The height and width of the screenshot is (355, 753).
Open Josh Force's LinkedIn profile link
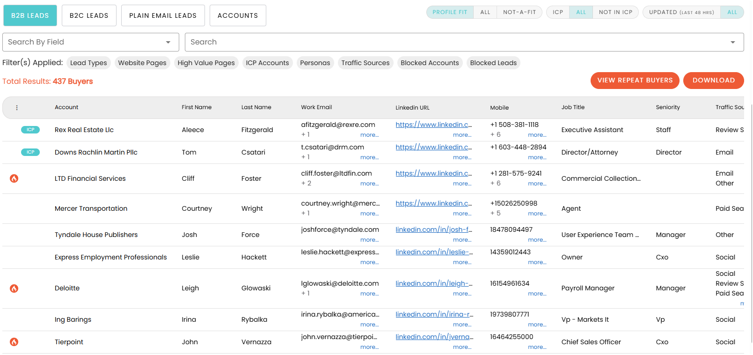(434, 229)
